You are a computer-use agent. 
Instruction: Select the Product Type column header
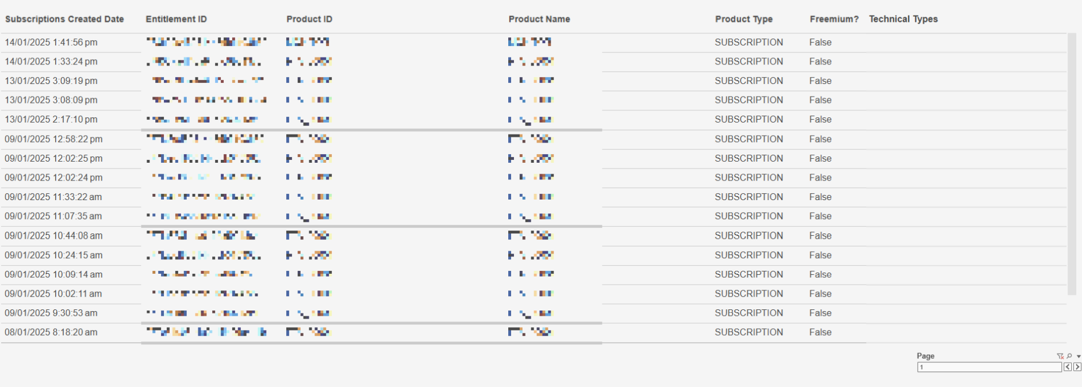[x=743, y=19]
